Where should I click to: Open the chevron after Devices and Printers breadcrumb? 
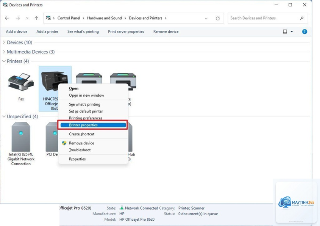(x=165, y=18)
